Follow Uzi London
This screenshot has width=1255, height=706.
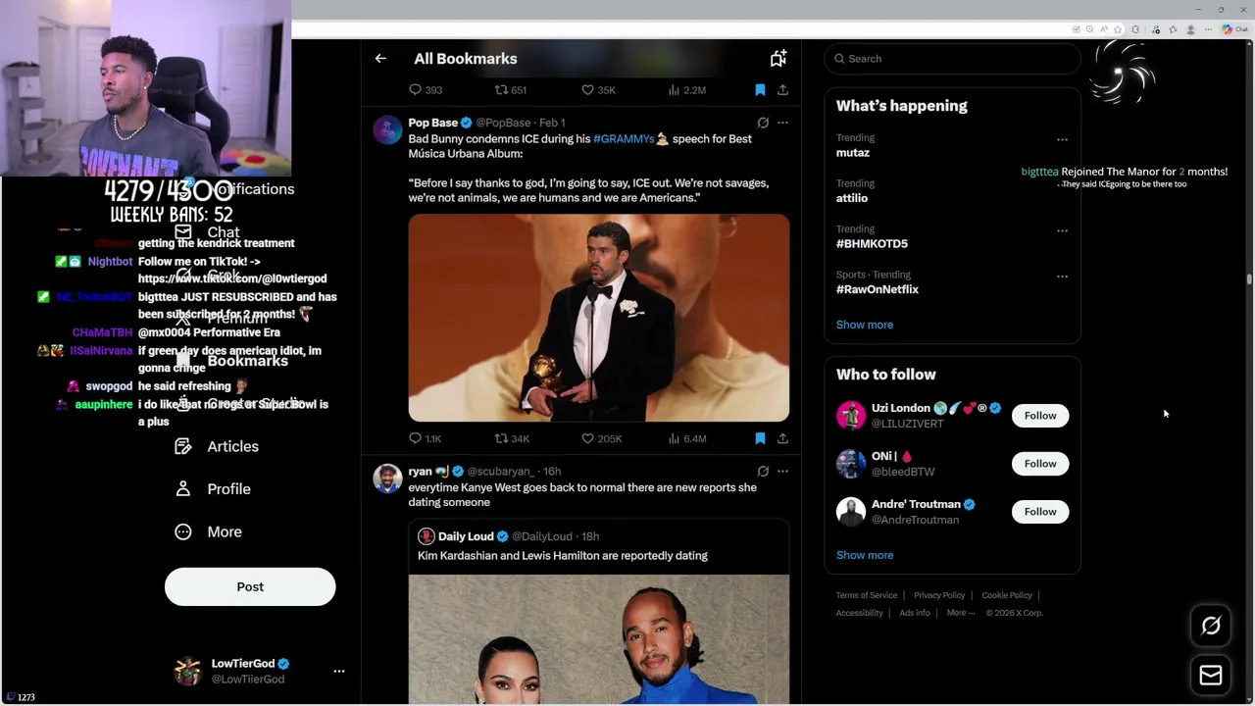tap(1040, 416)
